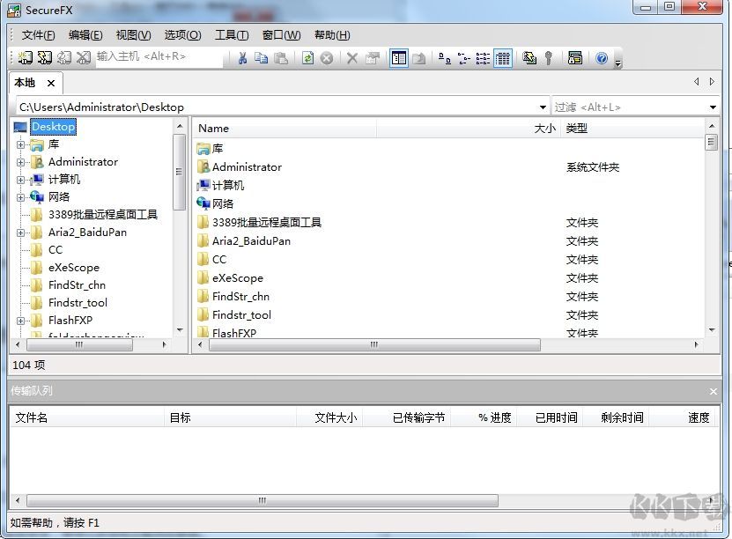Click file list vertical scrollbar thumb
Viewport: 732px width, 539px height.
(x=712, y=142)
